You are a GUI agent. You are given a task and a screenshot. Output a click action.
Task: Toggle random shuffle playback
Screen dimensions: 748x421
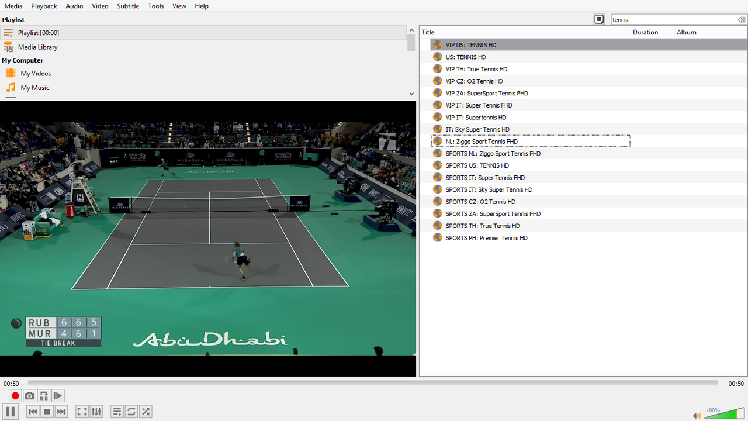[146, 412]
